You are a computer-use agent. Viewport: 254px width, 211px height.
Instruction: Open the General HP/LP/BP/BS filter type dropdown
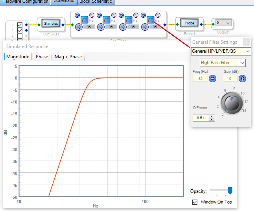tap(221, 52)
